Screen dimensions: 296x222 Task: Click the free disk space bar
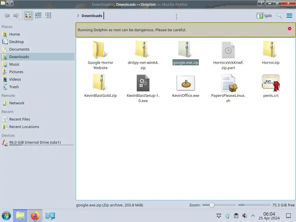[x=254, y=205]
